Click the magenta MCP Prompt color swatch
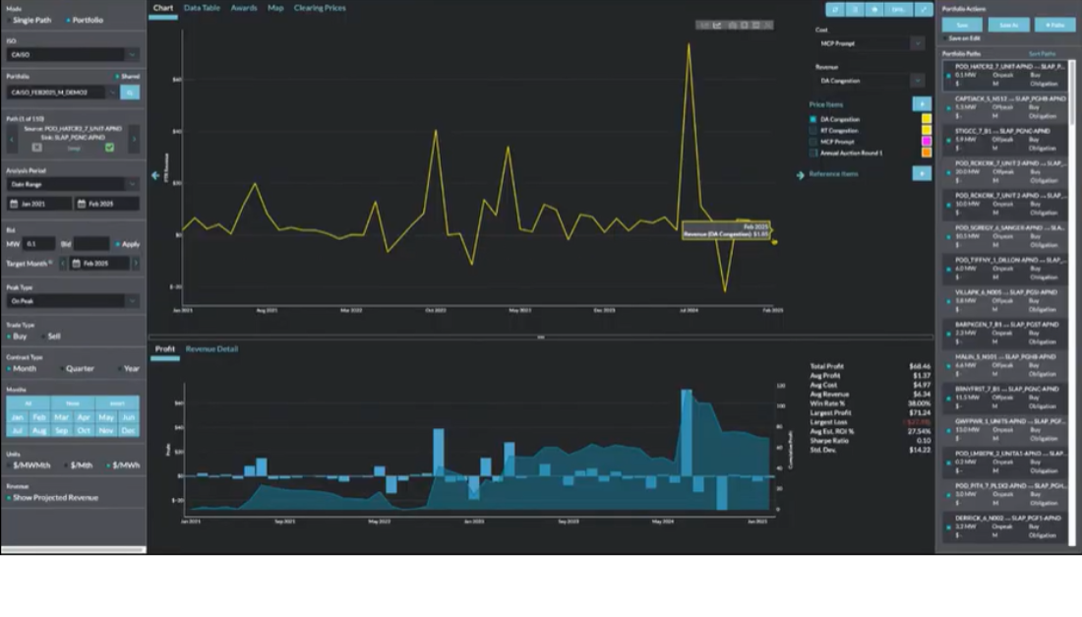The height and width of the screenshot is (617, 1082). tap(926, 142)
